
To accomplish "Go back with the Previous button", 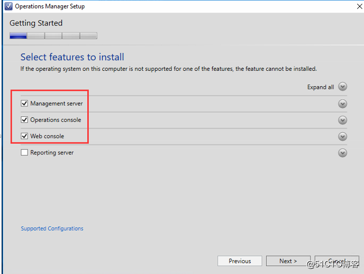I will 240,261.
